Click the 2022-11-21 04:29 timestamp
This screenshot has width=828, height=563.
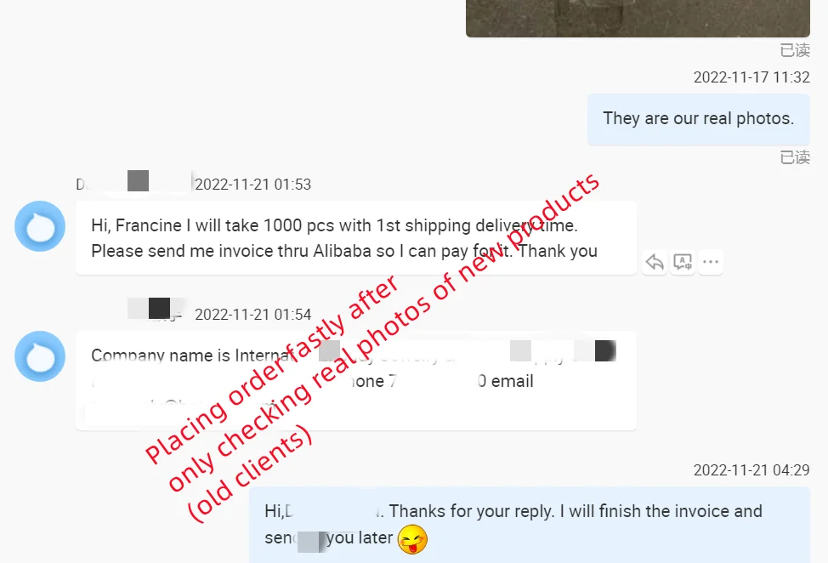click(x=751, y=470)
